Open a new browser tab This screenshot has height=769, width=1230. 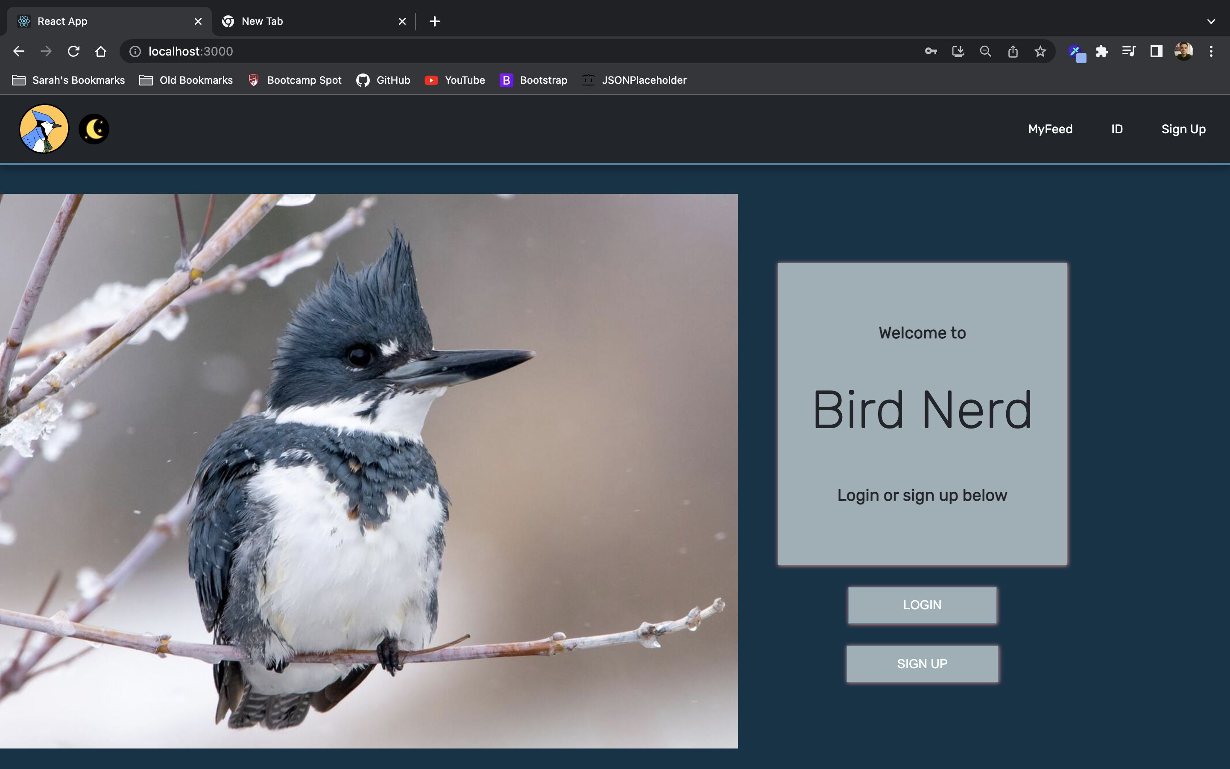[x=435, y=21]
